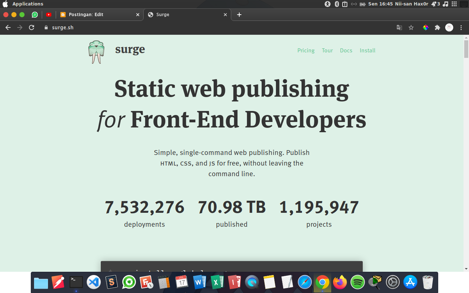The width and height of the screenshot is (469, 293).
Task: Open the clipboard manager icon
Action: (x=345, y=4)
